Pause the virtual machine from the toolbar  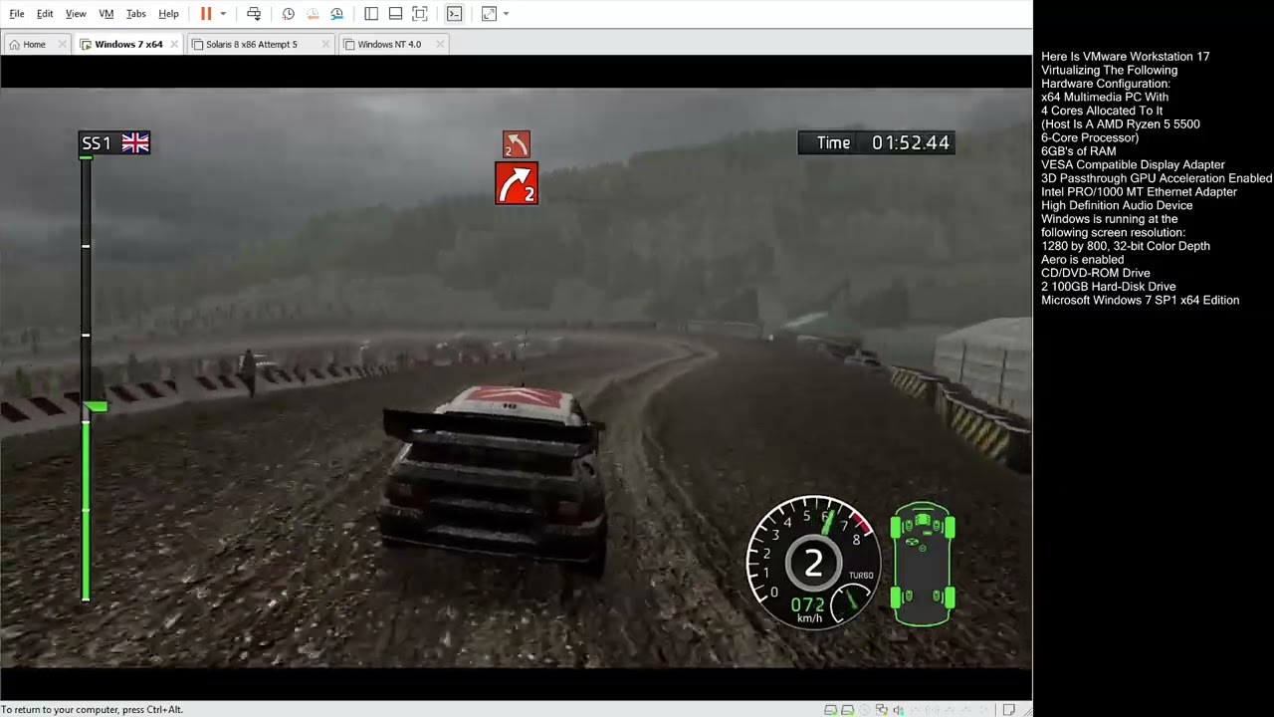206,14
